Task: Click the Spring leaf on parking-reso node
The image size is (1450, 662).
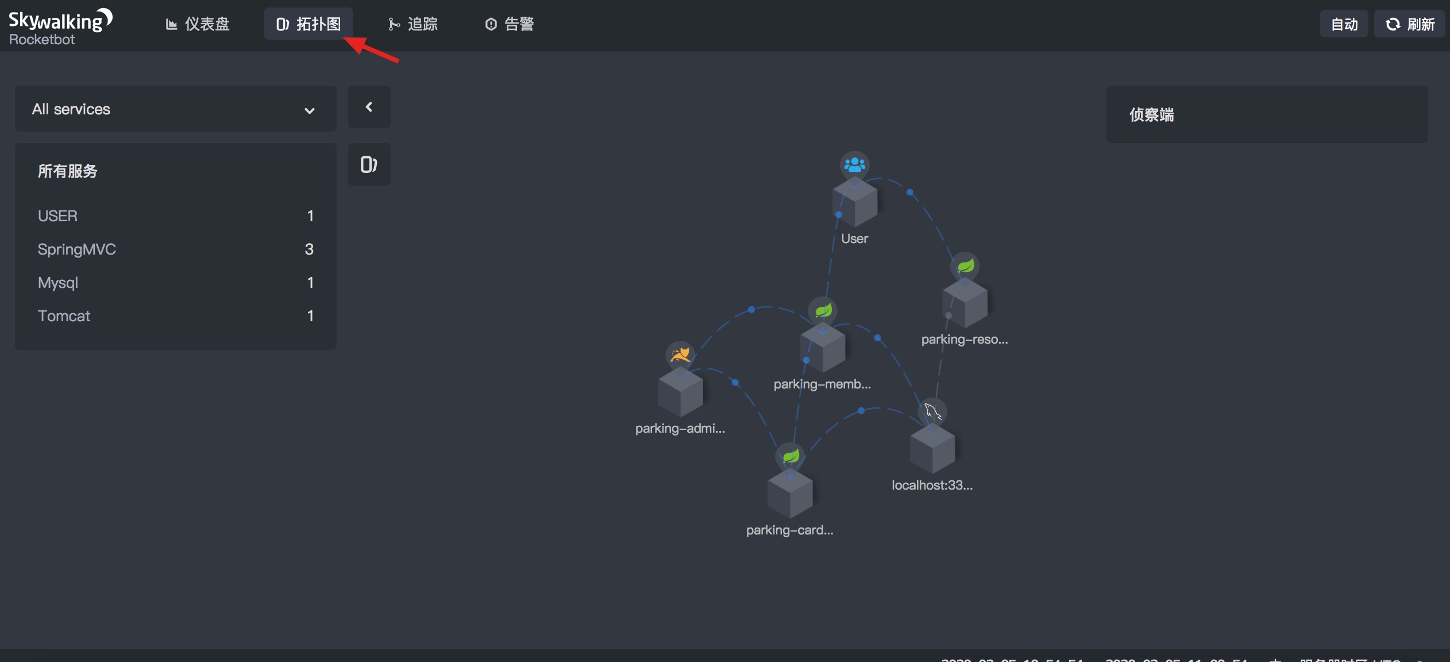Action: tap(965, 266)
